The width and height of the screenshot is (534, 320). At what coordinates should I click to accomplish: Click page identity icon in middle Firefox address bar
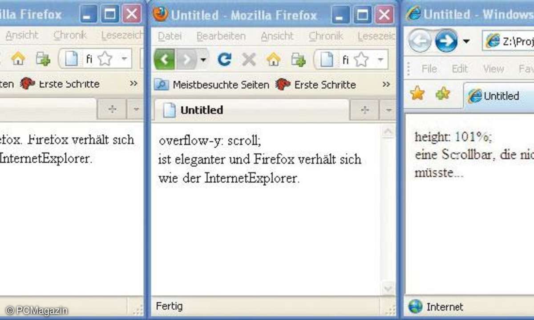tap(327, 59)
